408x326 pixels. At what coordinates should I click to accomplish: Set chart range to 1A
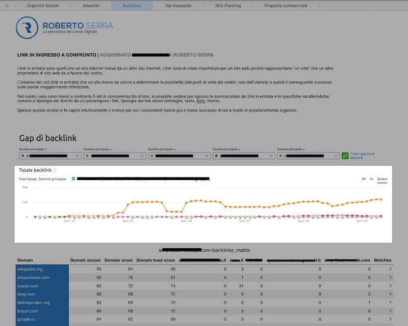pyautogui.click(x=372, y=179)
